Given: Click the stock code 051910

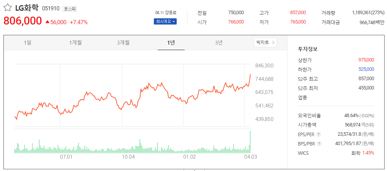Looking at the screenshot, I should coord(51,9).
